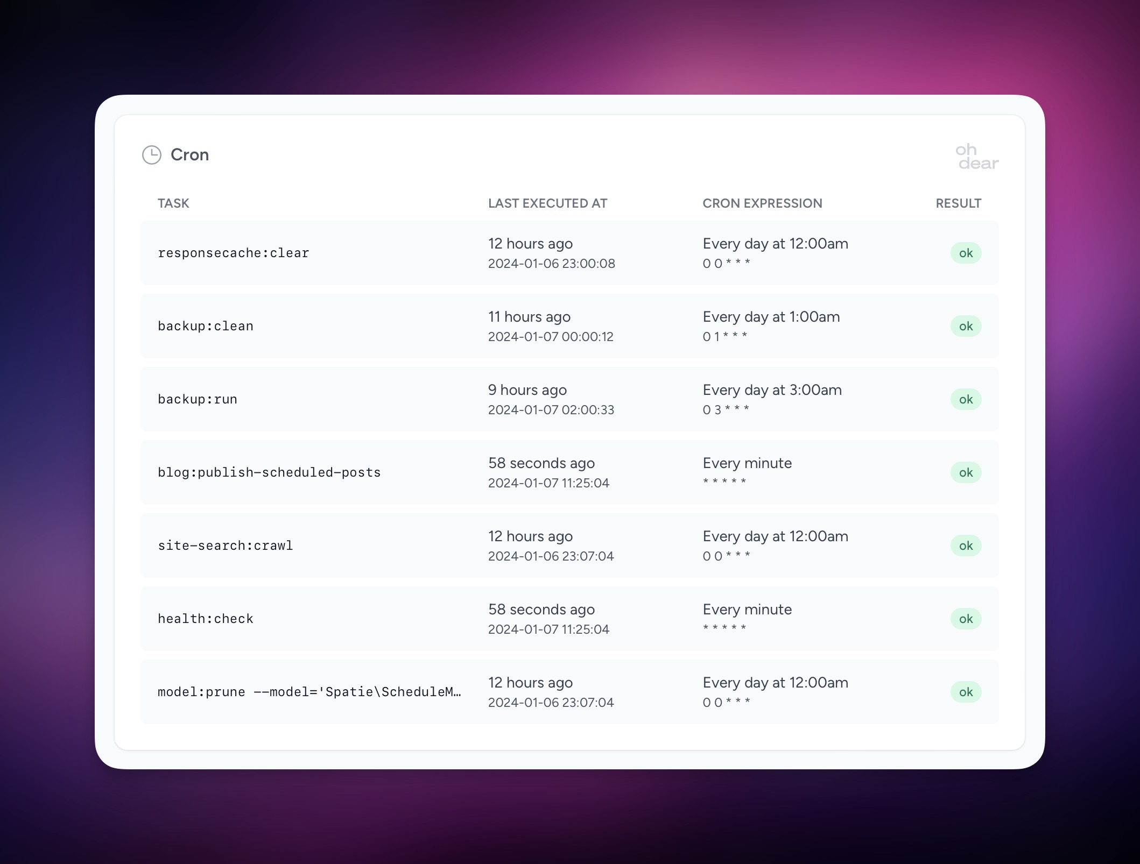
Task: Select the timestamp 2024-01-07 02:00:33
Action: [x=551, y=409]
